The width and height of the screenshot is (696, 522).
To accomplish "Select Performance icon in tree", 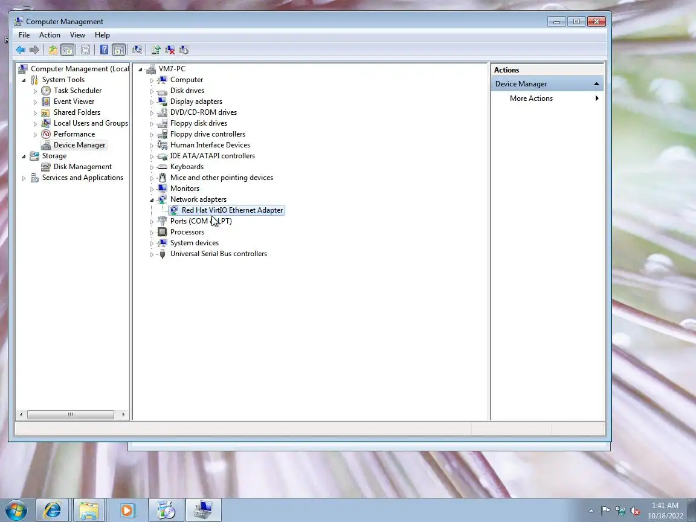I will click(x=46, y=134).
